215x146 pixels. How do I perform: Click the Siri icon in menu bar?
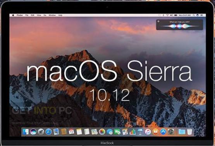click(198, 15)
